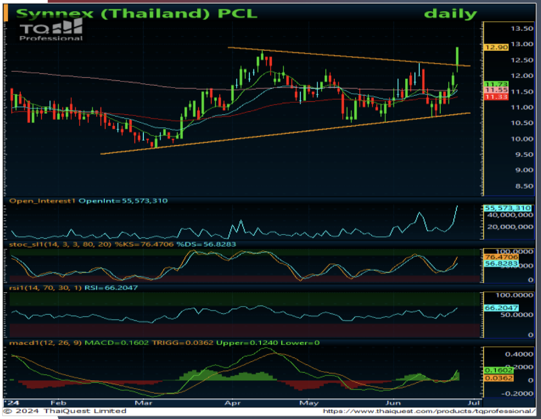Click the '24 year label on time axis
Viewport: 541px width, 419px height.
13,403
